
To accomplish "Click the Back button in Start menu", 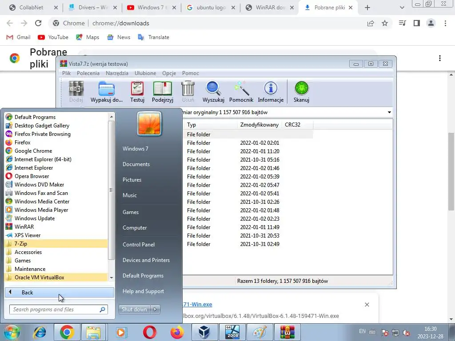I will 59,292.
